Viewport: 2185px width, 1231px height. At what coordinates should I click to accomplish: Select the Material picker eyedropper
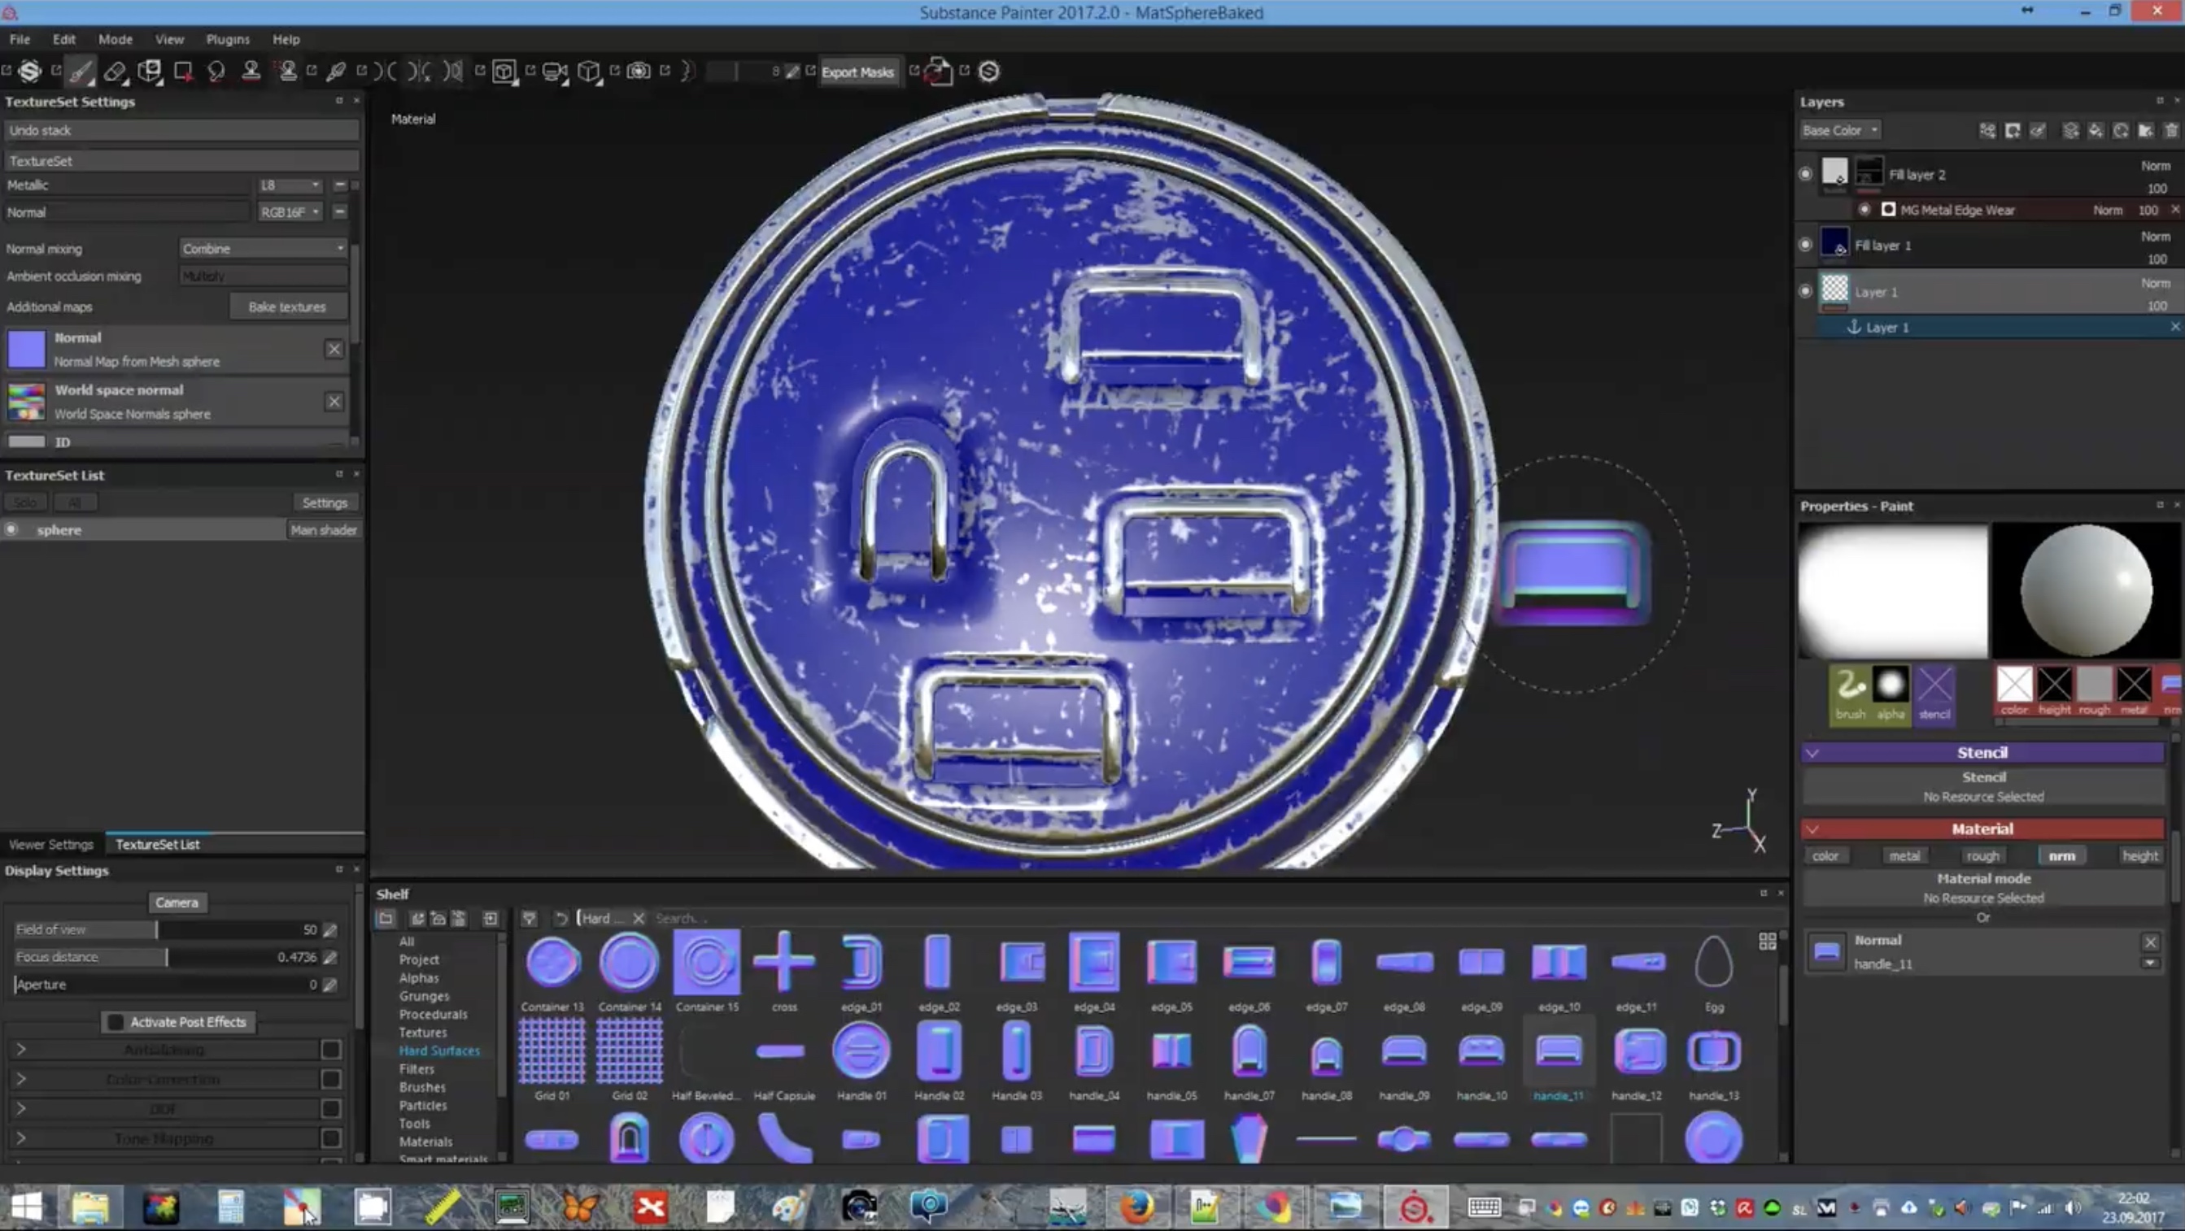pyautogui.click(x=336, y=72)
